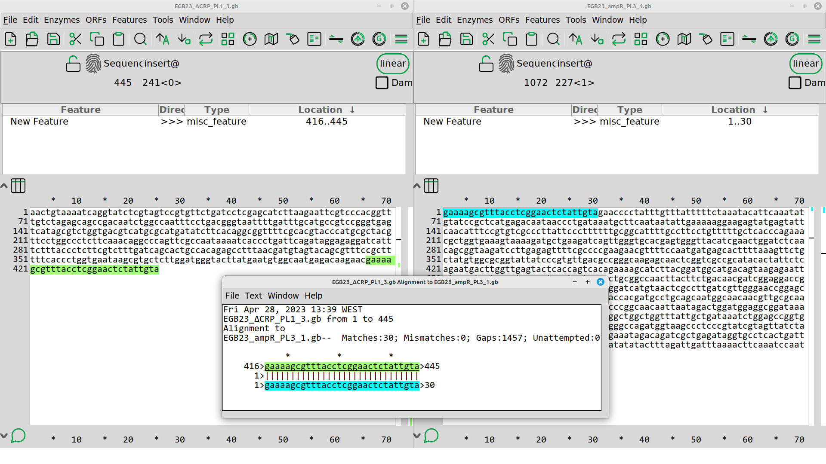Click the linear topology button in left window

tap(392, 64)
